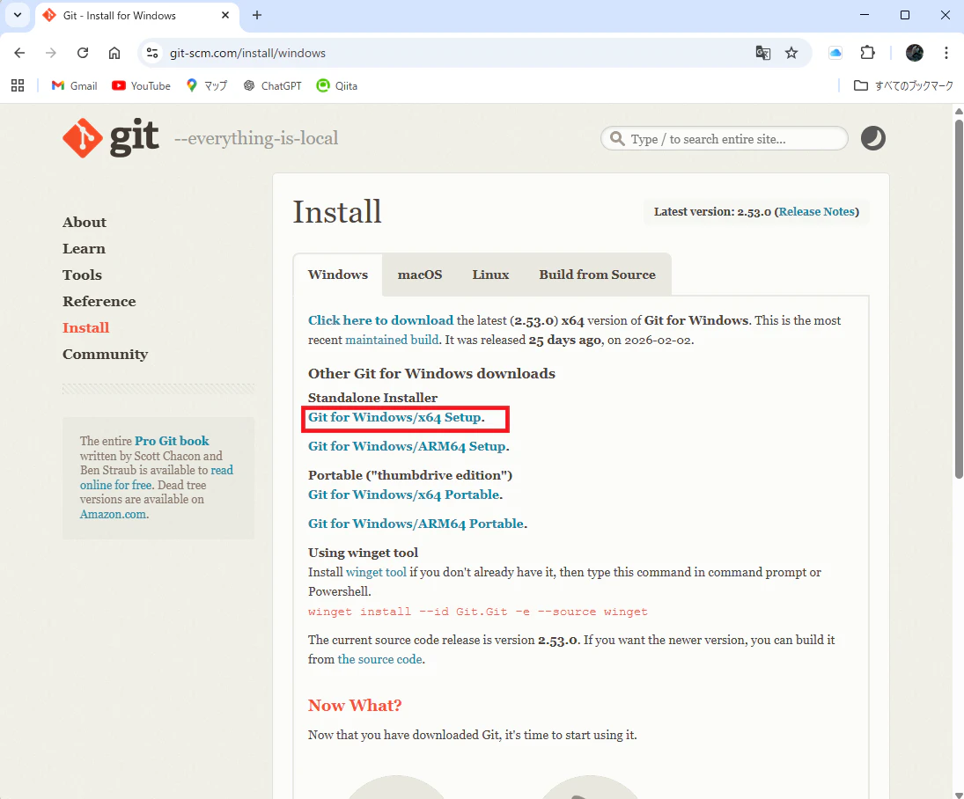Viewport: 964px width, 799px height.
Task: Go to the browser home page icon
Action: tap(114, 53)
